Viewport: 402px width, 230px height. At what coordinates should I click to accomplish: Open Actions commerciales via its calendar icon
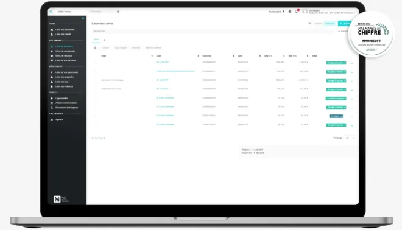tap(52, 103)
